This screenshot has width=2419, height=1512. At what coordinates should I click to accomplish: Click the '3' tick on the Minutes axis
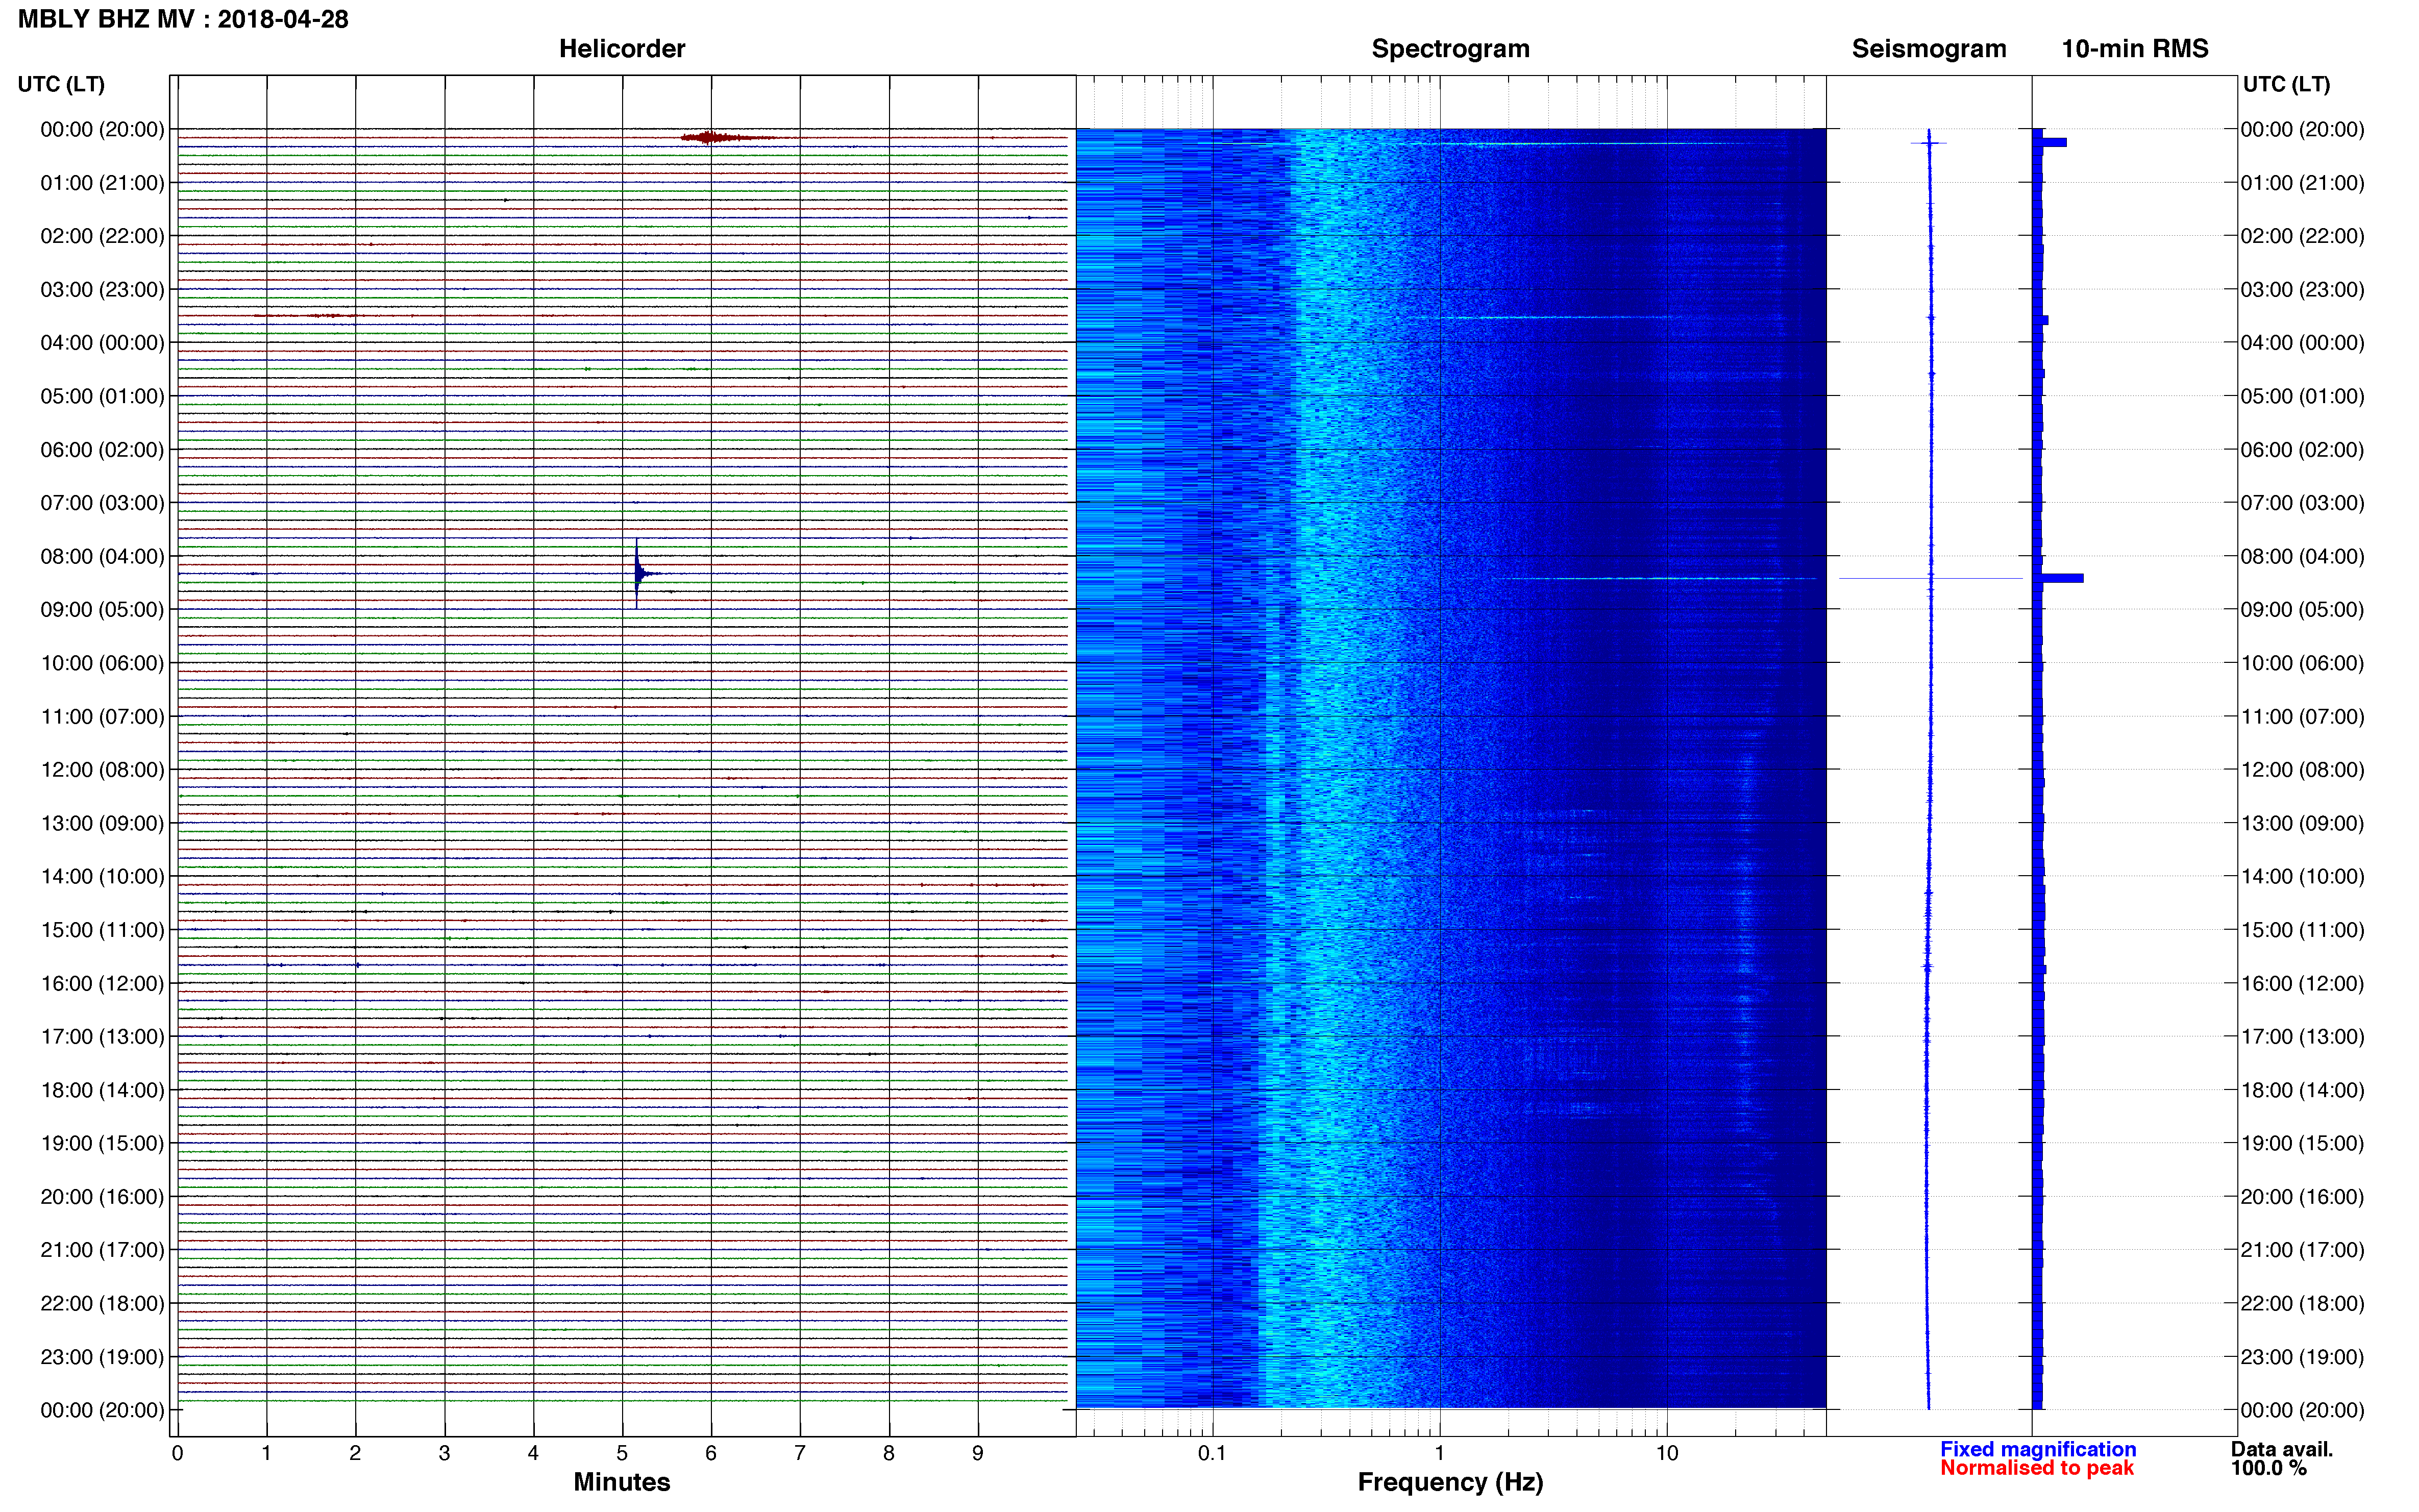point(444,1453)
